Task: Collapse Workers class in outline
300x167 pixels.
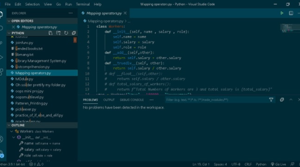Action: pyautogui.click(x=12, y=131)
